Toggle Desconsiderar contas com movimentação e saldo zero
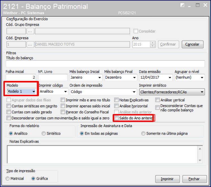 tap(8, 118)
